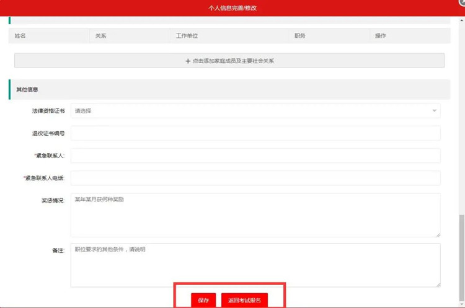Close the 个人信息完善/修改 dialog
Image resolution: width=465 pixels, height=308 pixels.
coord(461,2)
